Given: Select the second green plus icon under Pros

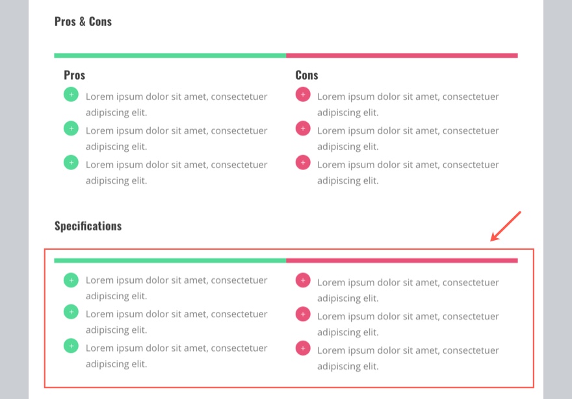Looking at the screenshot, I should pos(71,128).
